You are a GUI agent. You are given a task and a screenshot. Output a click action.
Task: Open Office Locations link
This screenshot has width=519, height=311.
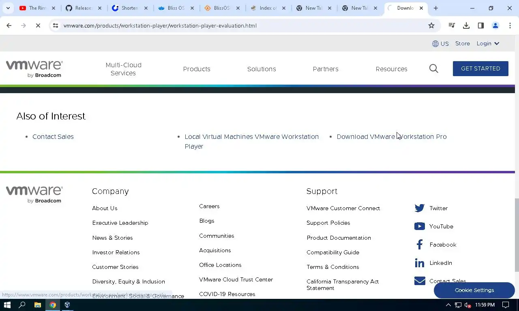(x=220, y=265)
